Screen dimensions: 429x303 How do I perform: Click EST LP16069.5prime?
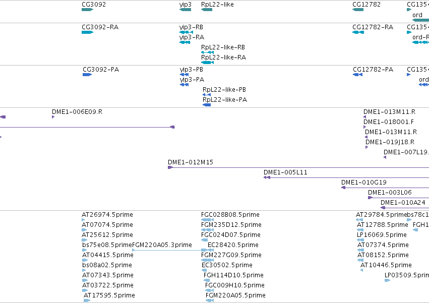click(x=382, y=235)
